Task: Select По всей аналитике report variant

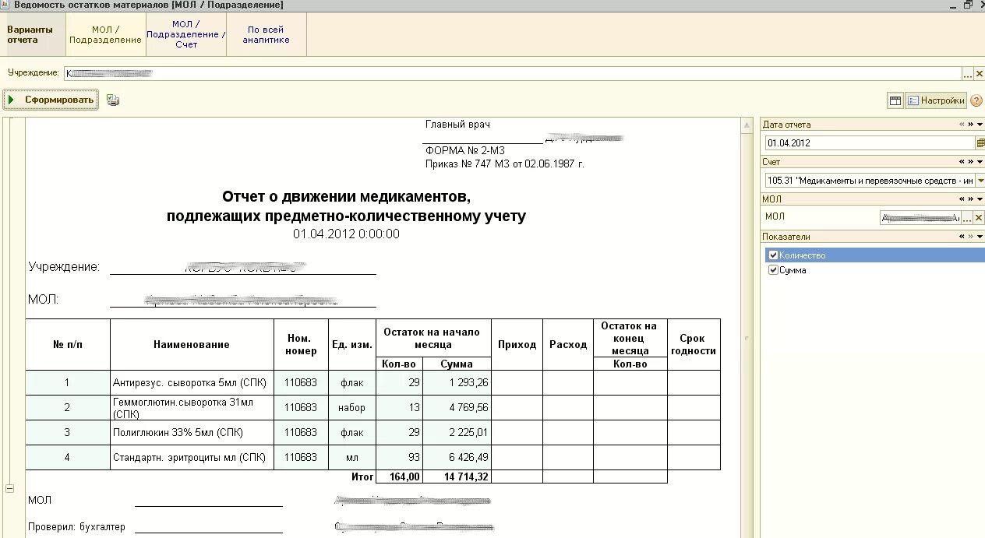Action: pyautogui.click(x=266, y=35)
